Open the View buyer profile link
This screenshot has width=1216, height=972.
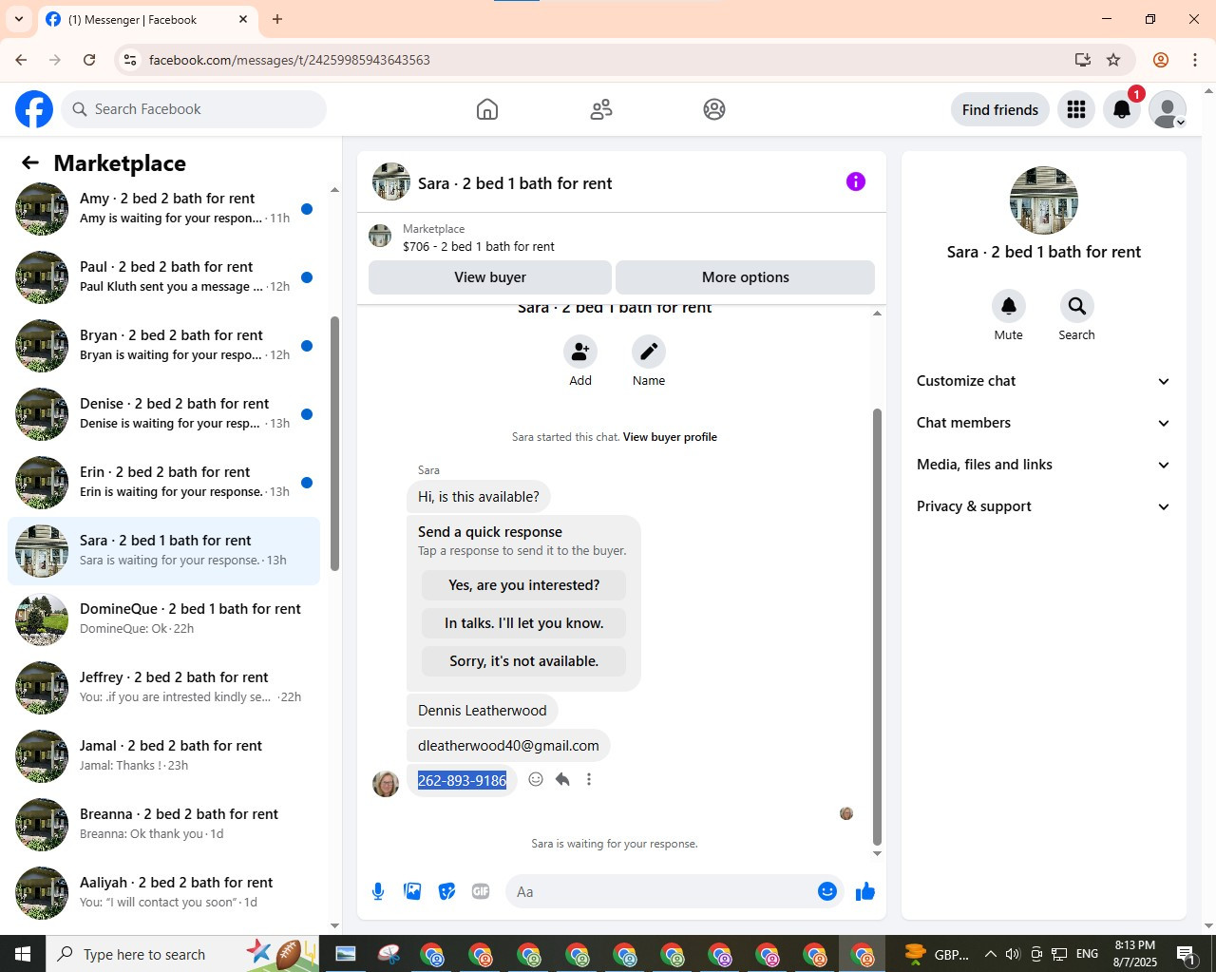670,437
